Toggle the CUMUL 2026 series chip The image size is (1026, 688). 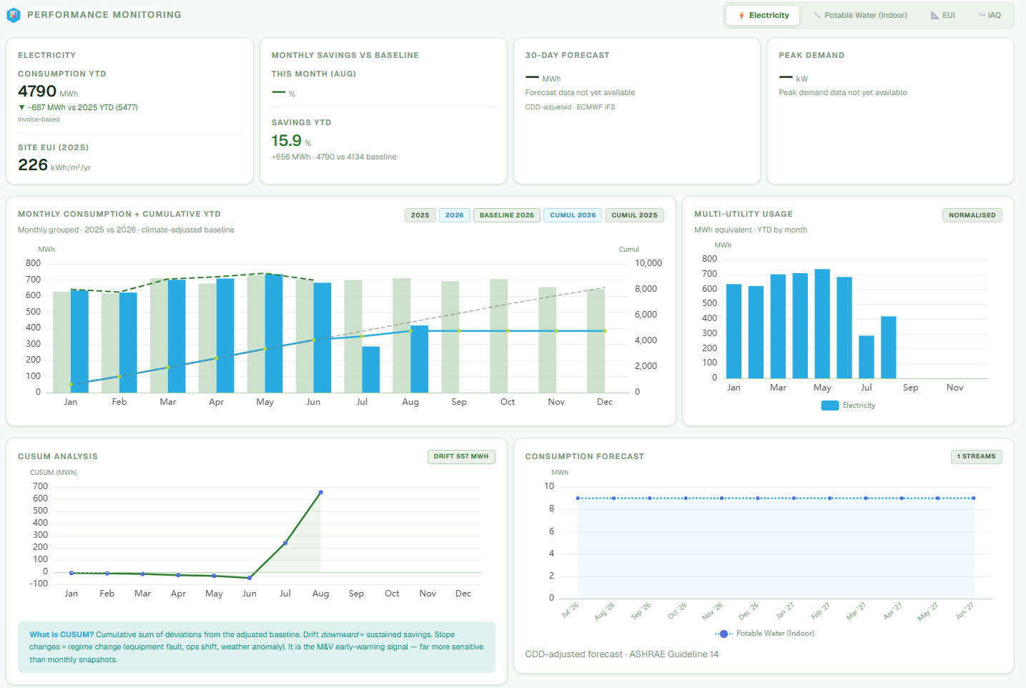click(x=573, y=215)
